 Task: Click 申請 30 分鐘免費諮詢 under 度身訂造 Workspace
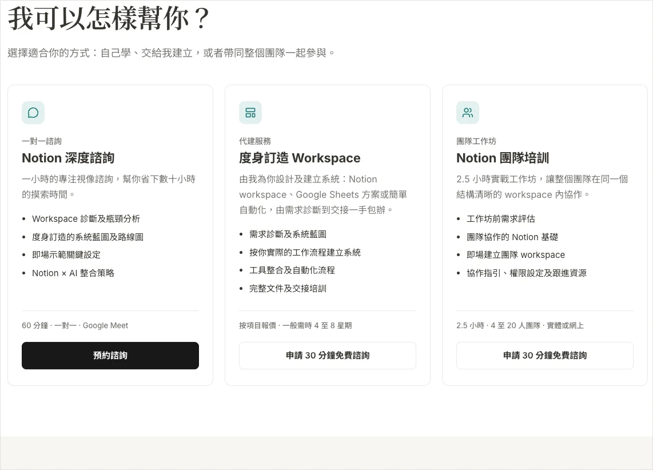pos(327,356)
